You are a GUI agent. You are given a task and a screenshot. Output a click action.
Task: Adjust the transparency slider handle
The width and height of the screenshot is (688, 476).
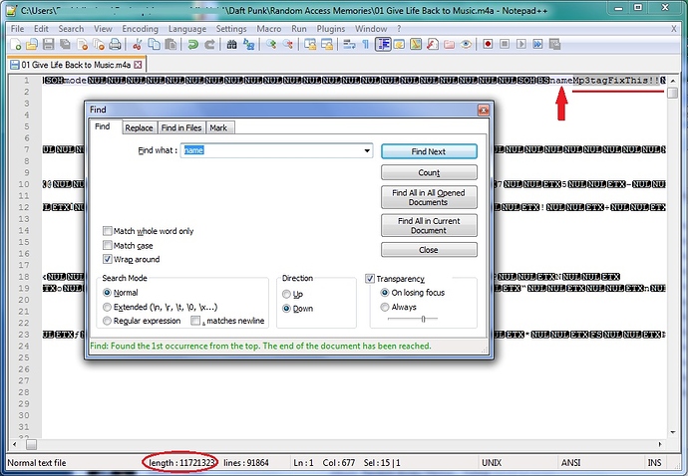pyautogui.click(x=423, y=319)
